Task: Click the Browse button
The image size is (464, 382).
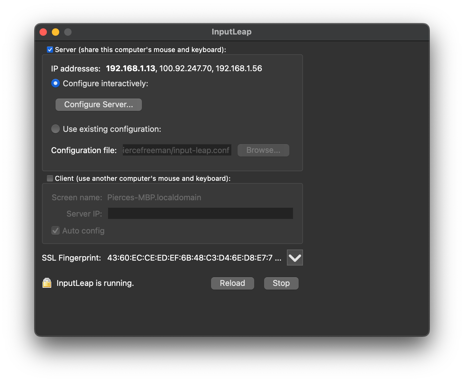Action: point(263,150)
